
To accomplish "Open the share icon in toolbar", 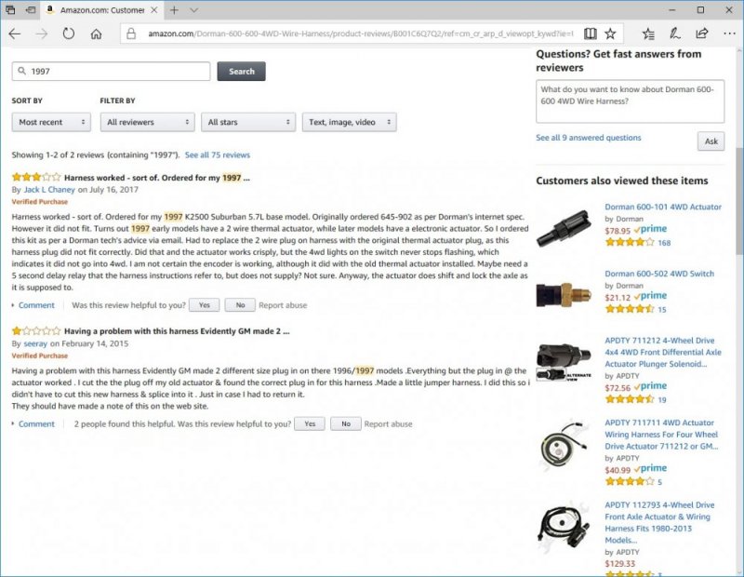I will point(702,34).
